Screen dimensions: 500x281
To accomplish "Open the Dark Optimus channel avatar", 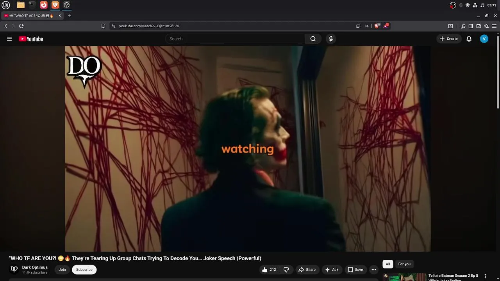I will 14,269.
